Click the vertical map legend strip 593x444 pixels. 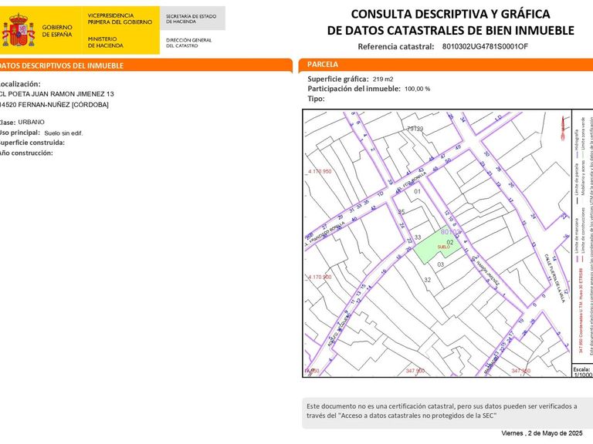[x=582, y=237]
